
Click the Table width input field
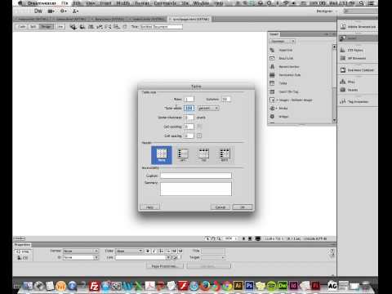[189, 108]
